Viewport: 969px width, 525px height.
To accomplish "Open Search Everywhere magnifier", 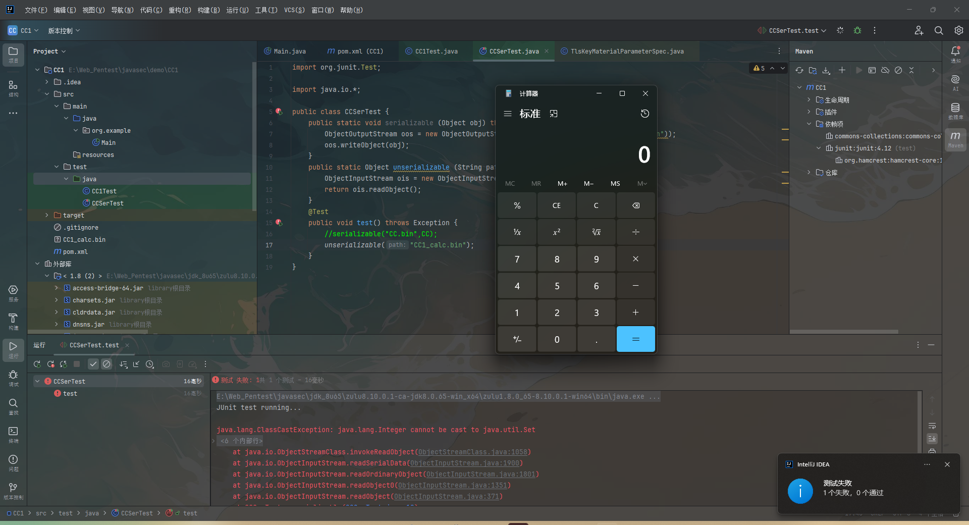I will pyautogui.click(x=939, y=30).
